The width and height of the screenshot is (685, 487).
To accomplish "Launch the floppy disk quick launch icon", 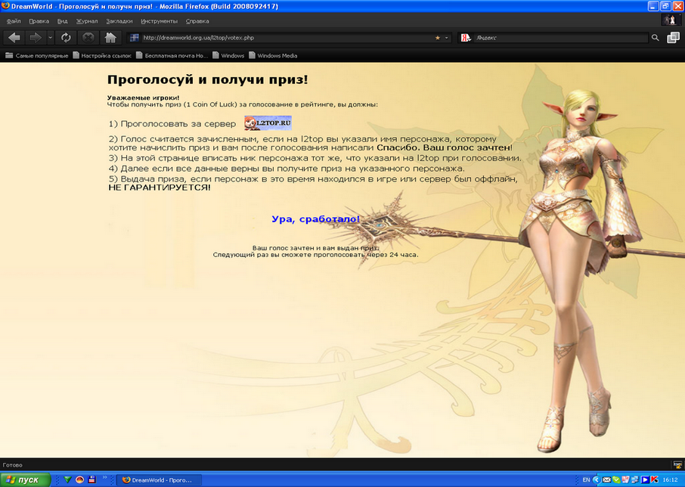I will click(91, 479).
